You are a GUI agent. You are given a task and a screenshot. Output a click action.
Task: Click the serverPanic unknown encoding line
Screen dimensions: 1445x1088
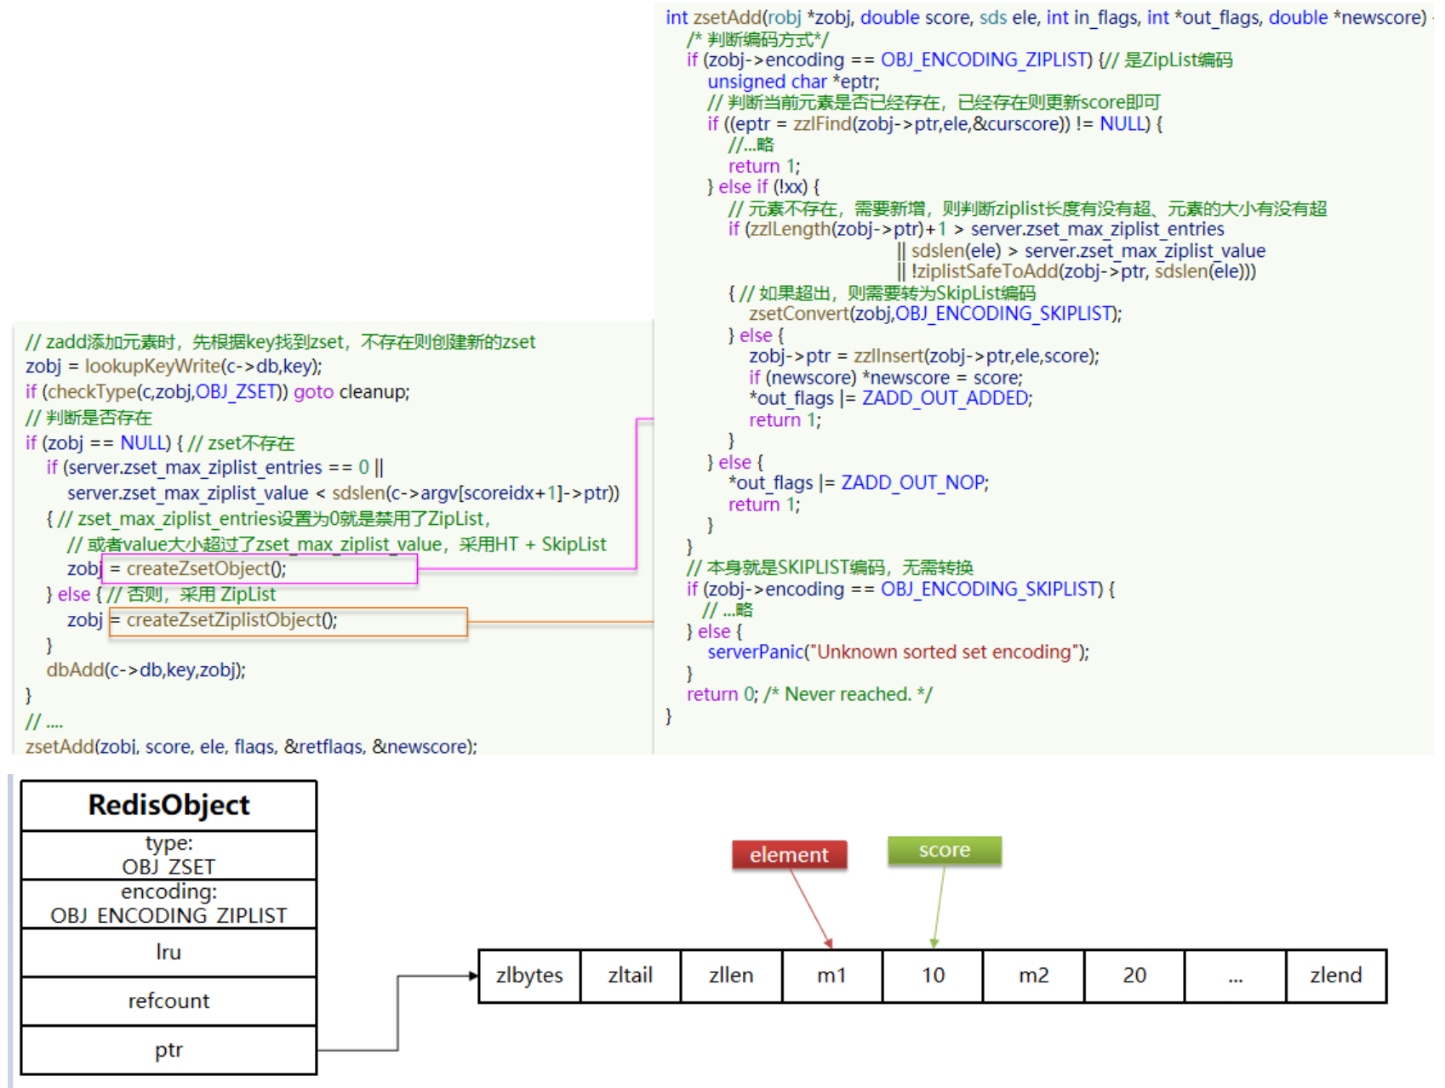[x=898, y=652]
